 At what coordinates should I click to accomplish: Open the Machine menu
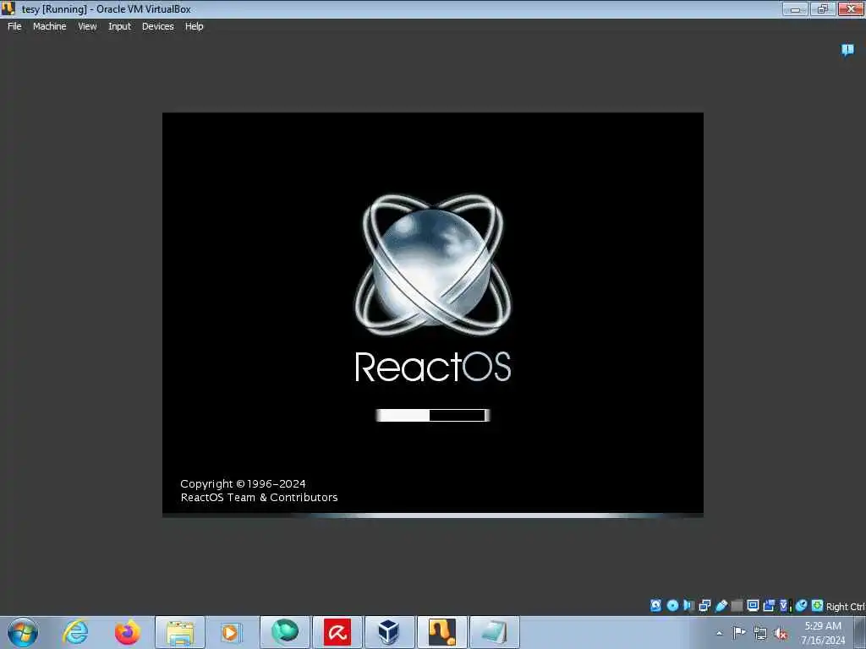tap(49, 26)
